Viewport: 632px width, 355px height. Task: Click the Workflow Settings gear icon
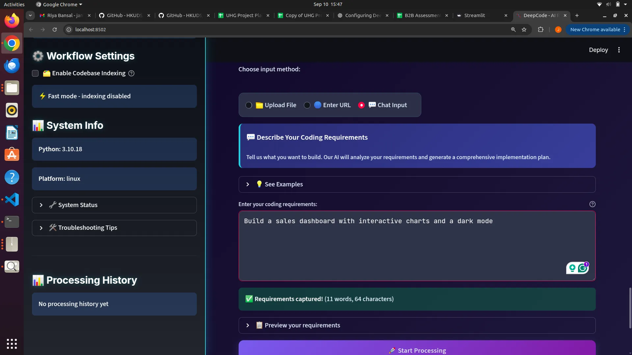[x=38, y=56]
